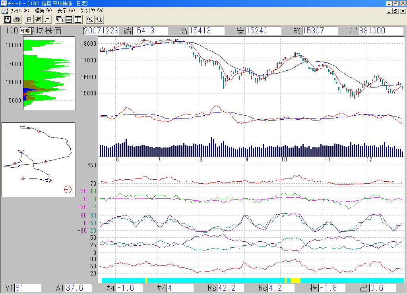The width and height of the screenshot is (407, 295).
Task: Click the 高 high price field 15413
Action: 207,31
